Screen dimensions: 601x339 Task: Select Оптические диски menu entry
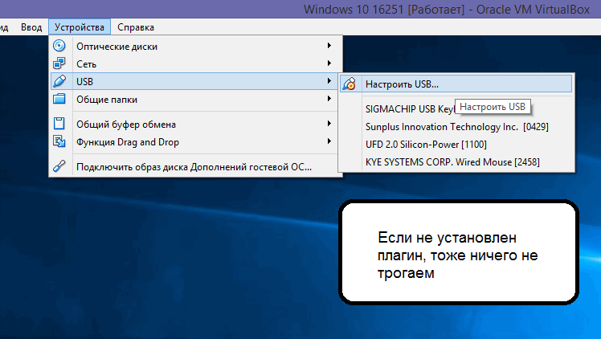pos(195,46)
